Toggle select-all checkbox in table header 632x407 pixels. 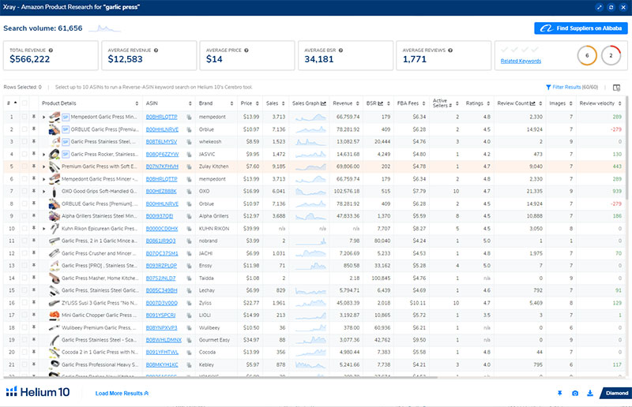click(24, 103)
